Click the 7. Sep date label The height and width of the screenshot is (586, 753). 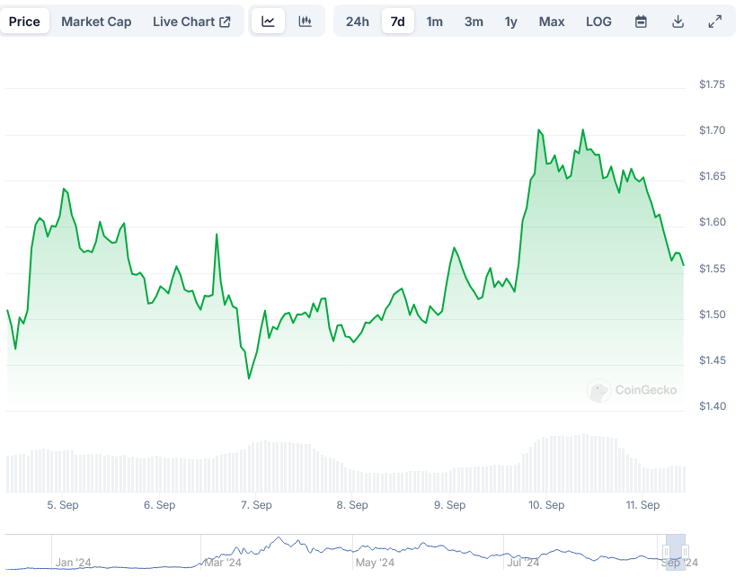pyautogui.click(x=256, y=505)
